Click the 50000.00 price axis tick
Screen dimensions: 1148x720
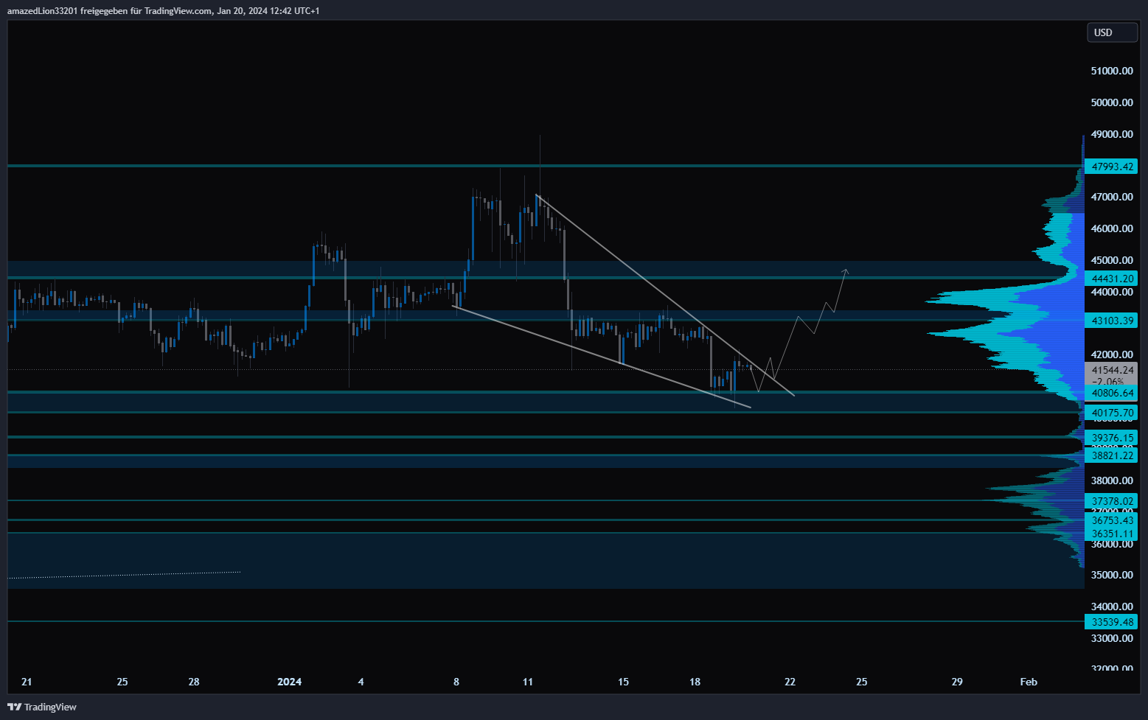(1112, 102)
